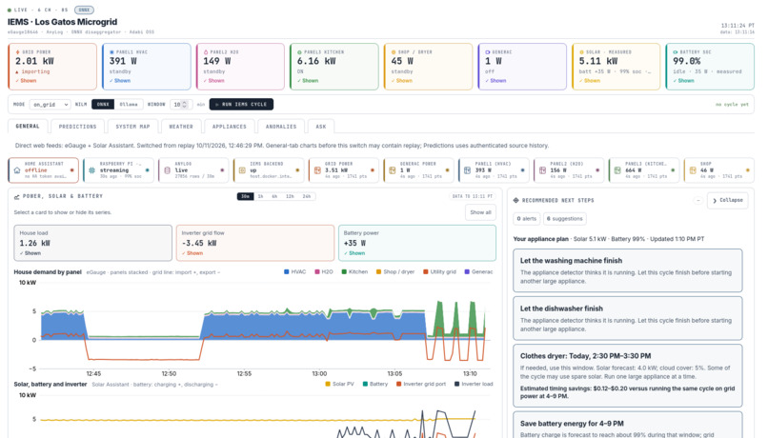The height and width of the screenshot is (438, 768).
Task: Switch to the Appliances tab
Action: [230, 127]
